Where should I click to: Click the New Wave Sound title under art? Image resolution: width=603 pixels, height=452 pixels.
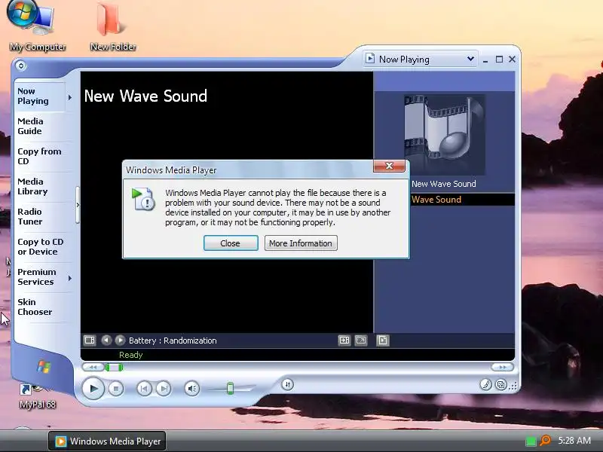444,184
